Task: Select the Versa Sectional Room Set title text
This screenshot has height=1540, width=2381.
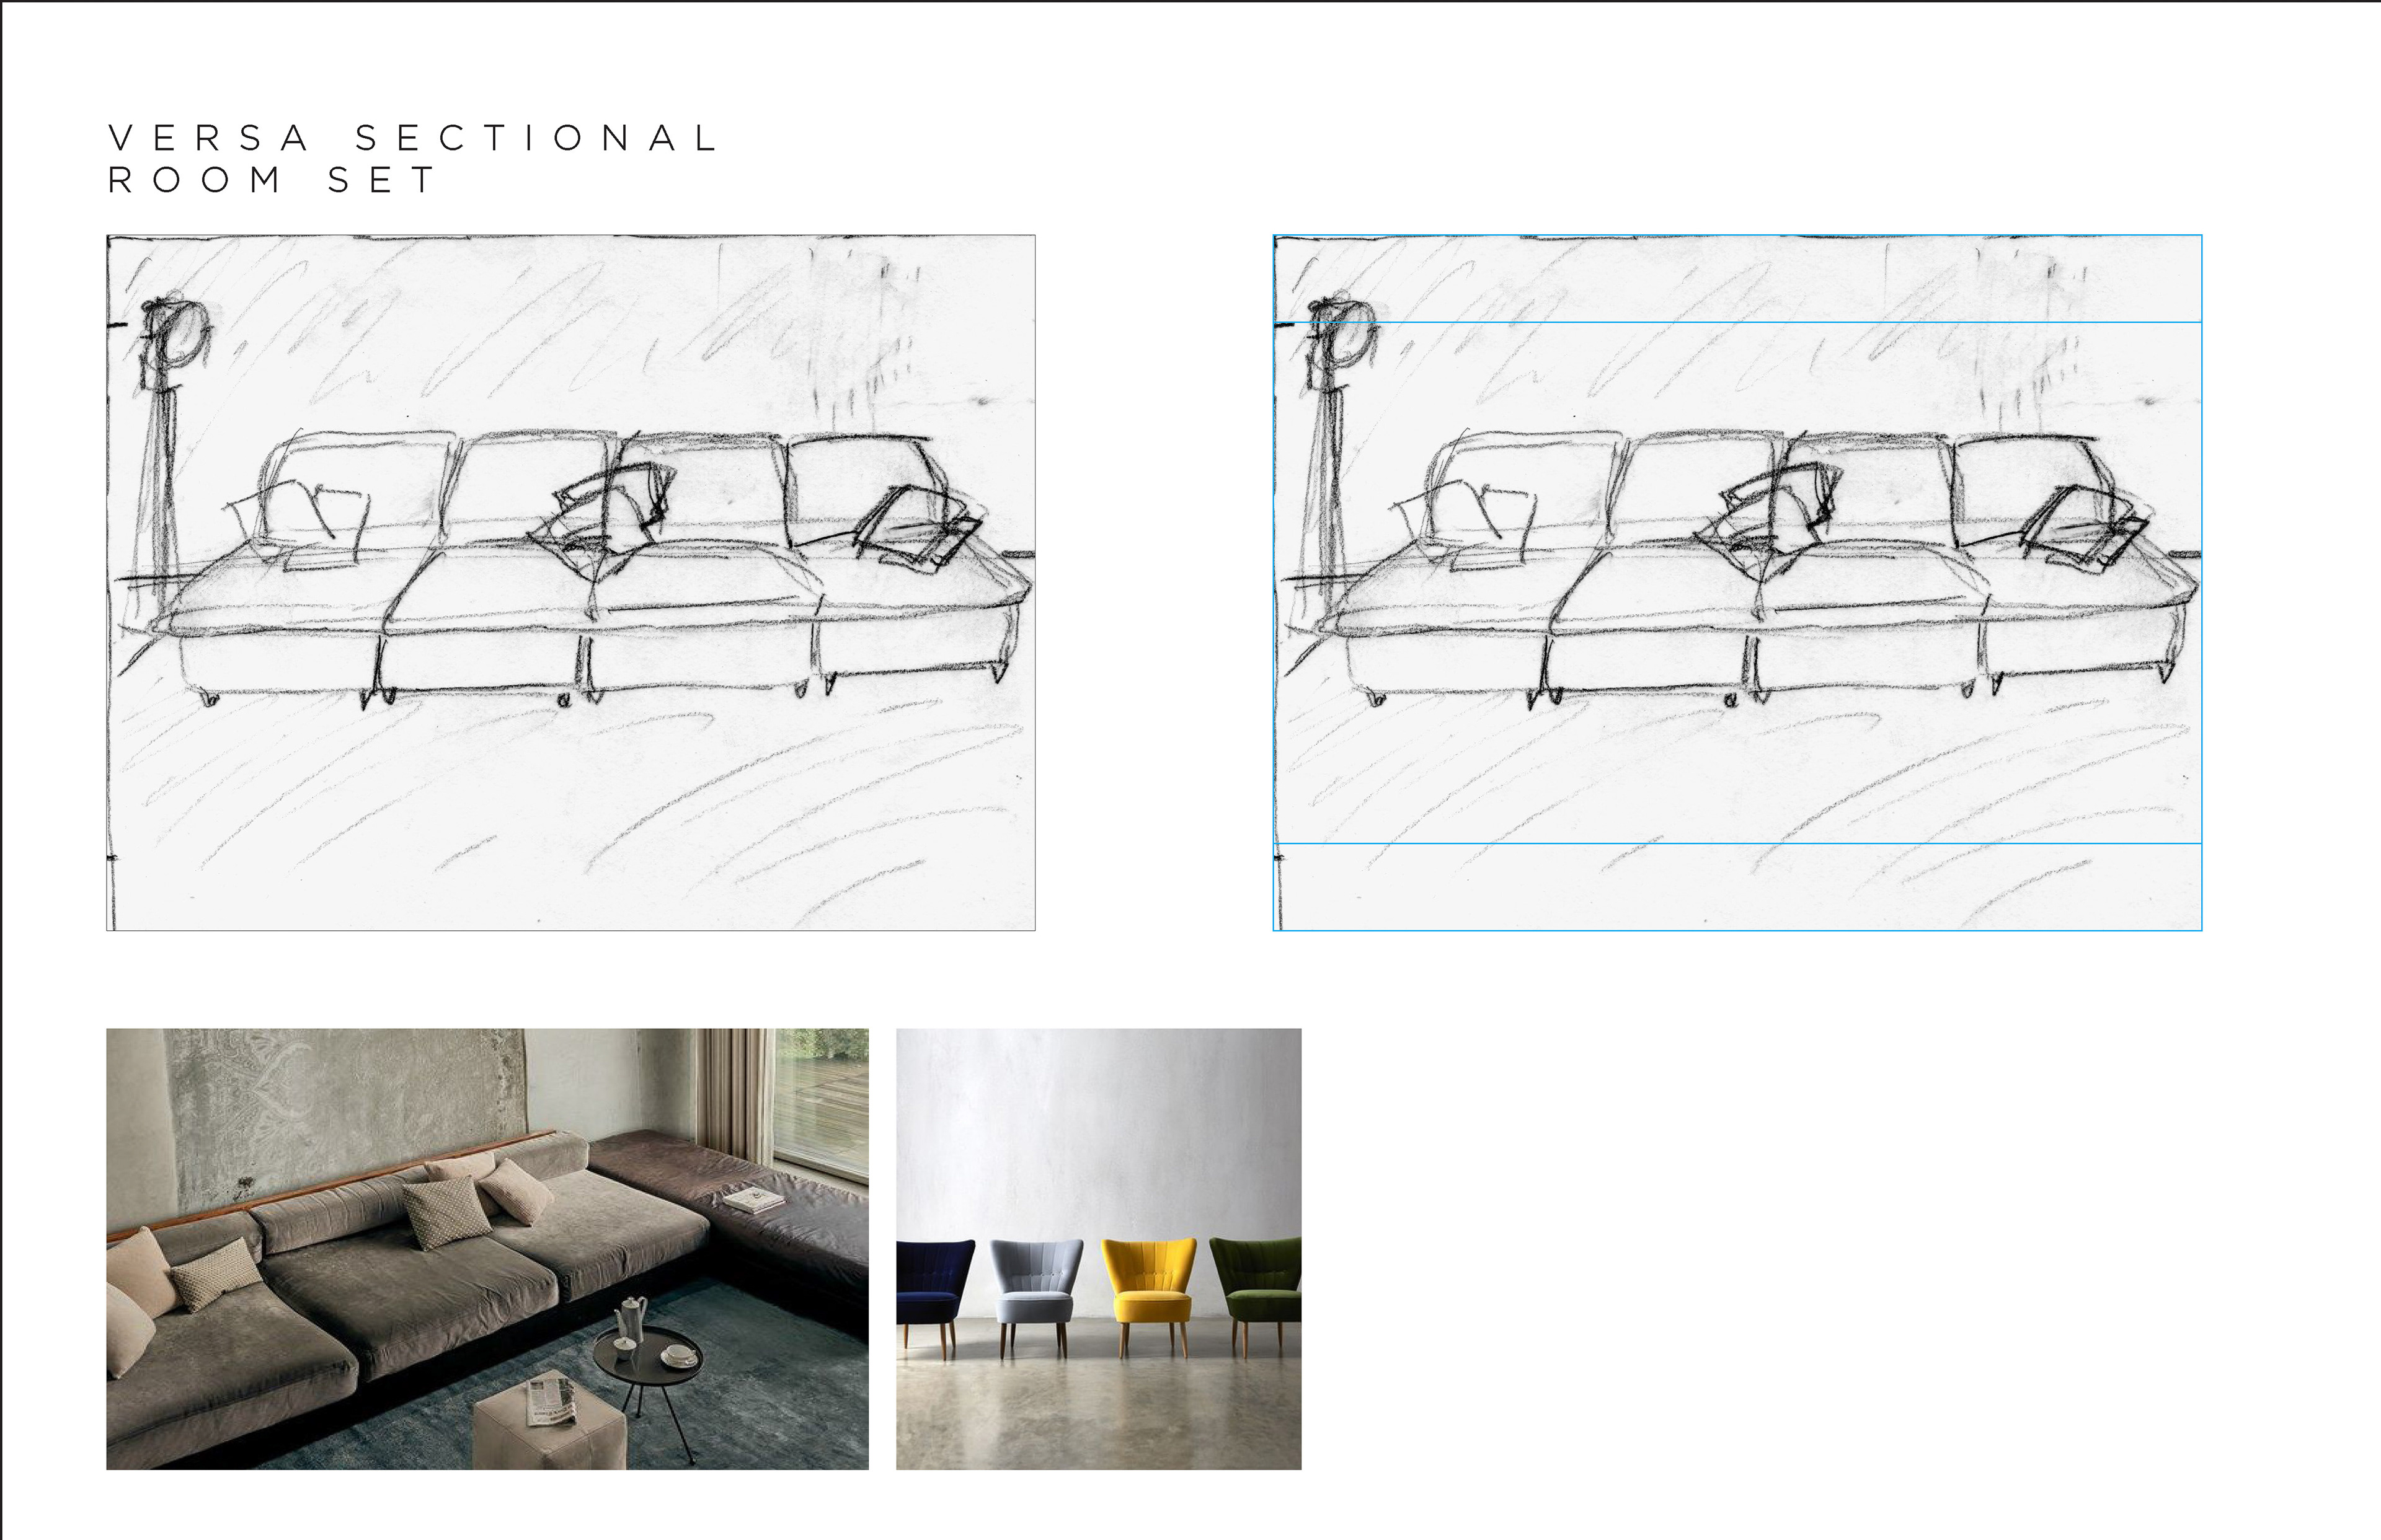Action: click(412, 158)
